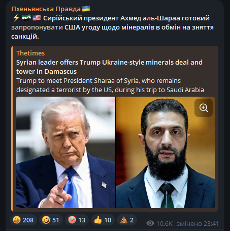Click the poop emoji reaction

click(127, 220)
